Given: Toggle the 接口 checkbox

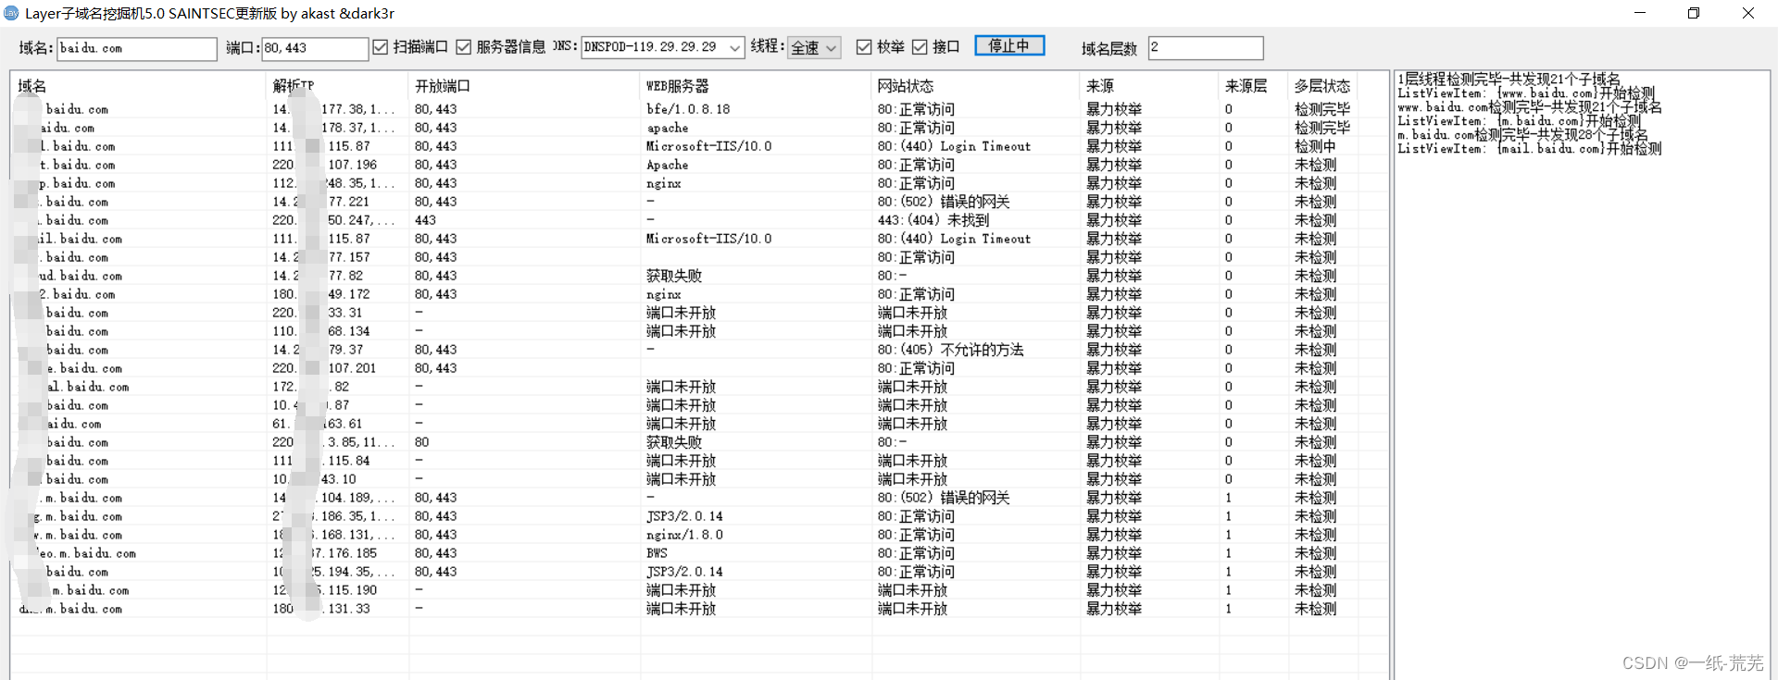Looking at the screenshot, I should click(x=920, y=47).
